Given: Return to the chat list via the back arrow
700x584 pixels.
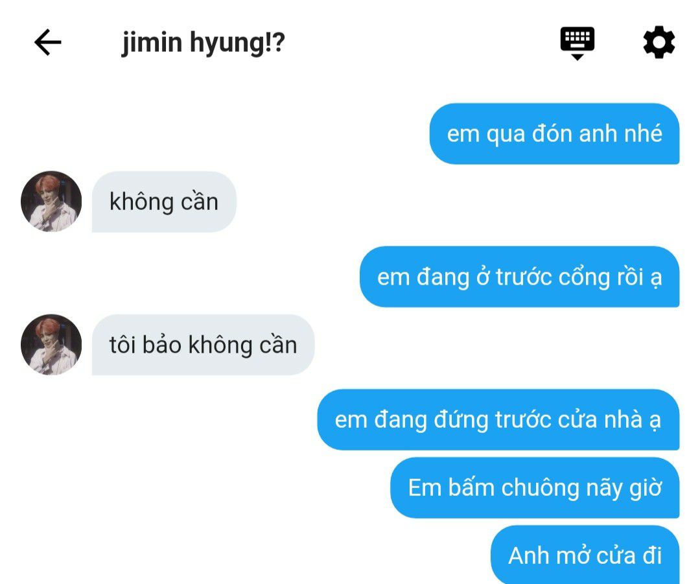Looking at the screenshot, I should tap(48, 42).
